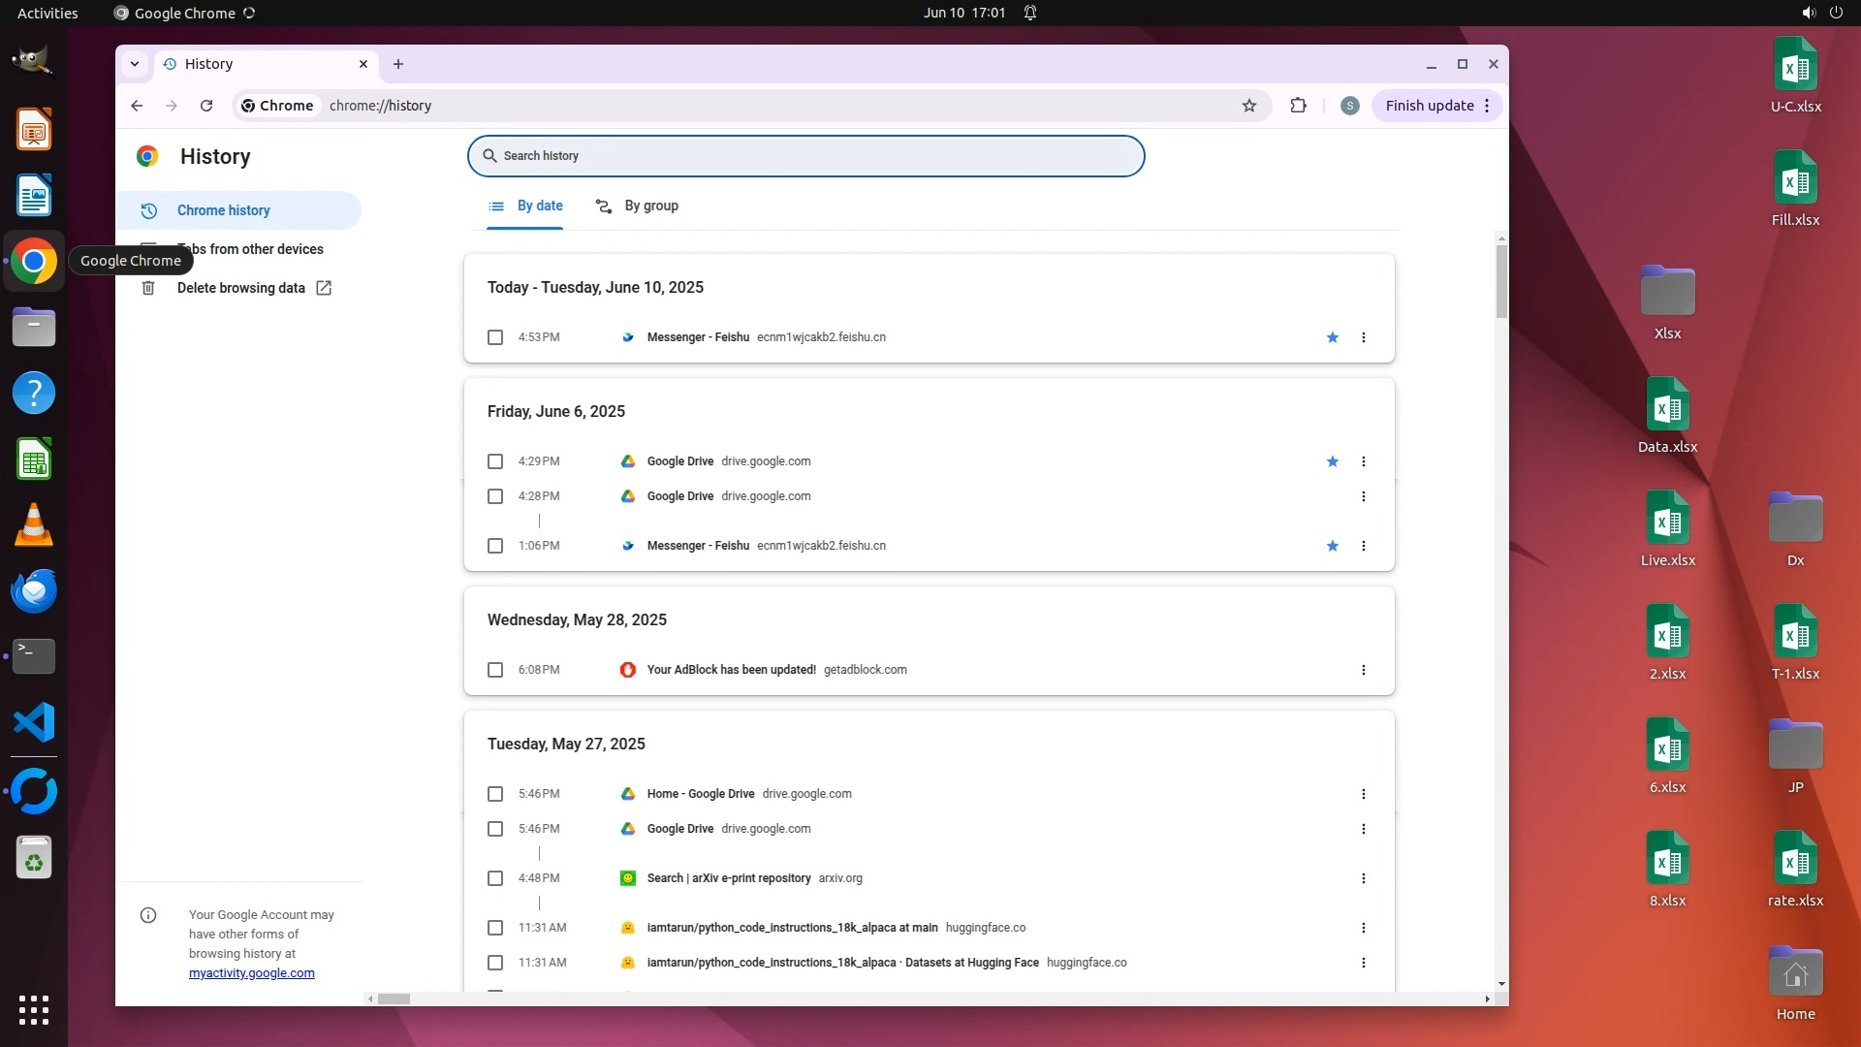Check the 4:53 PM Messenger - Feishu entry
Viewport: 1861px width, 1047px height.
tap(495, 337)
